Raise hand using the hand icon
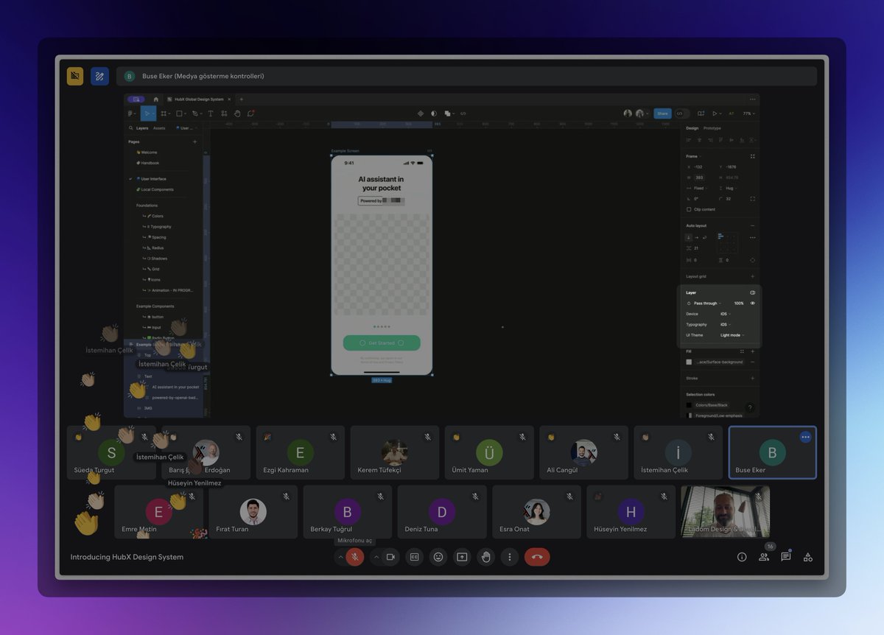This screenshot has height=635, width=884. pyautogui.click(x=485, y=557)
